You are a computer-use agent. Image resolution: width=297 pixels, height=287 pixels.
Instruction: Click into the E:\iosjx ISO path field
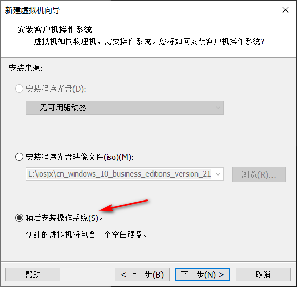coord(119,174)
